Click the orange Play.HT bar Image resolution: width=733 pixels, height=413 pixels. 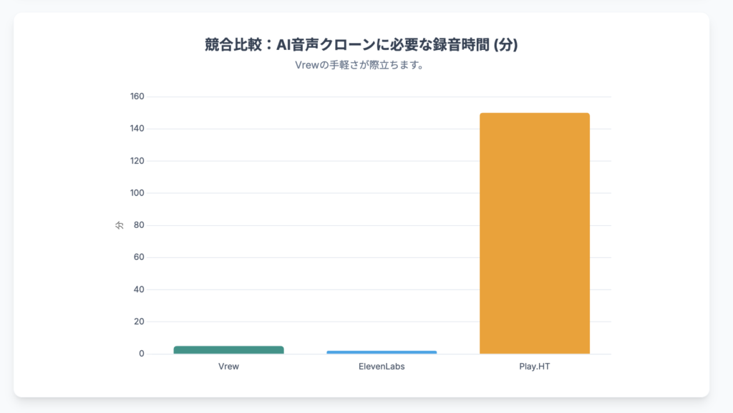pos(534,234)
